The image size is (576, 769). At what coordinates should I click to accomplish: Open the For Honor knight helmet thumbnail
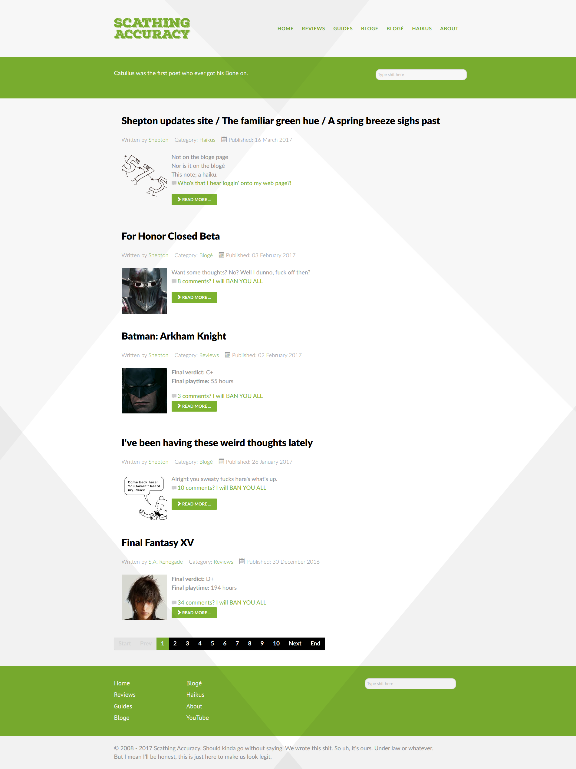coord(144,291)
